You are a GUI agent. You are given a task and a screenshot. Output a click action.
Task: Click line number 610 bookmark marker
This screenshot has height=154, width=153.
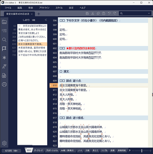[x=54, y=86]
